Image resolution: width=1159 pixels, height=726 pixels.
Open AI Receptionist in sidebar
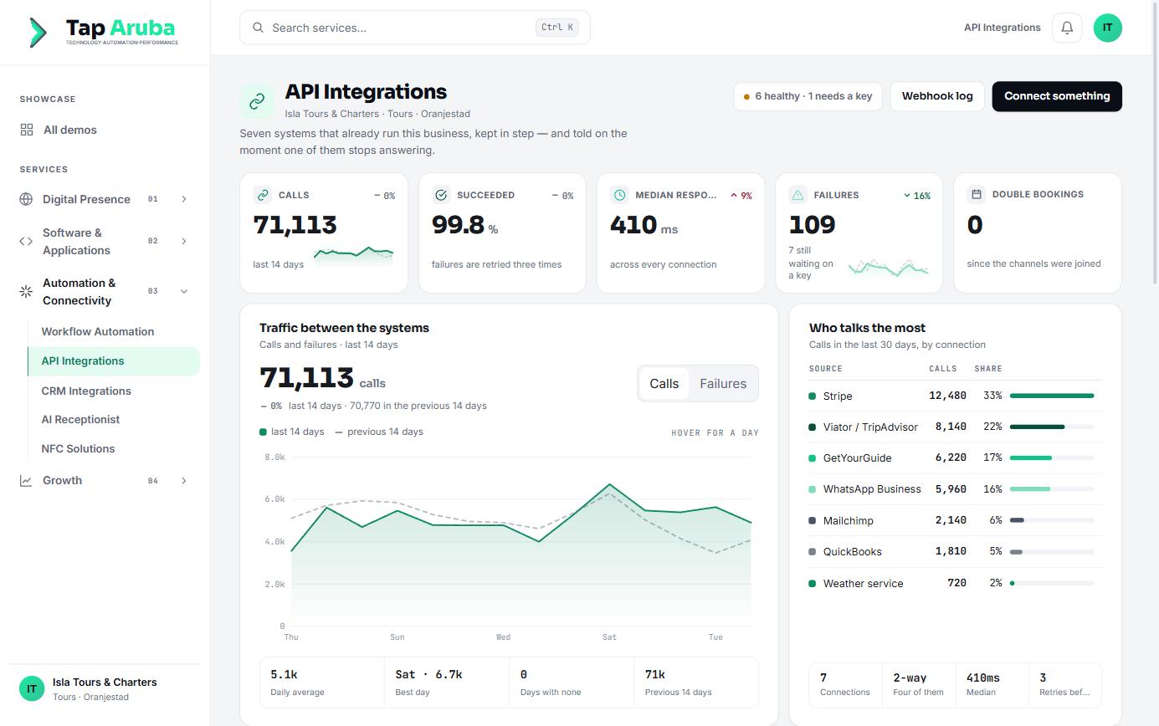[x=114, y=419]
